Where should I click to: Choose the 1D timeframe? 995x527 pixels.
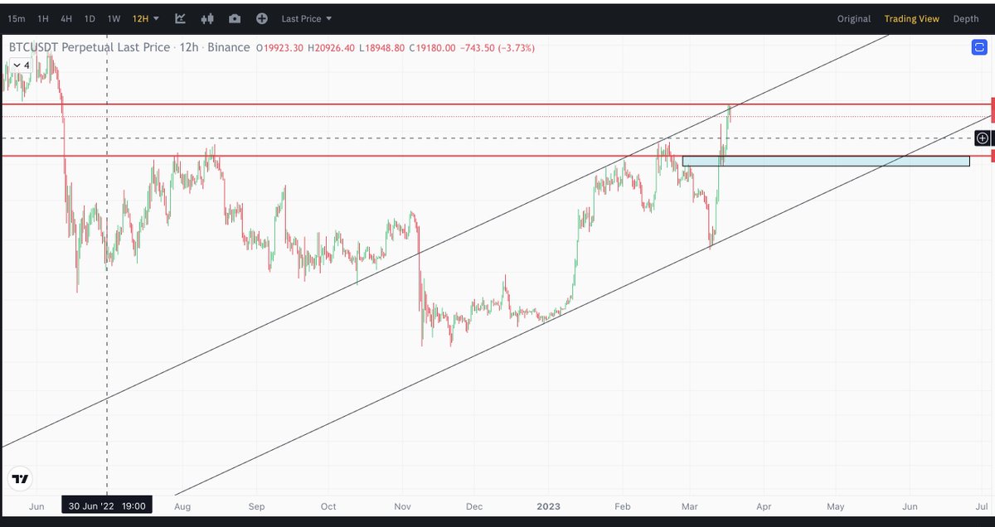click(x=90, y=18)
